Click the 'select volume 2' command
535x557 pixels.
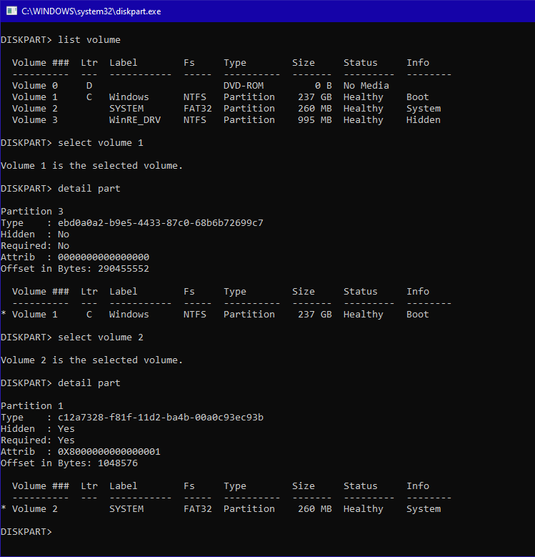[x=101, y=337]
